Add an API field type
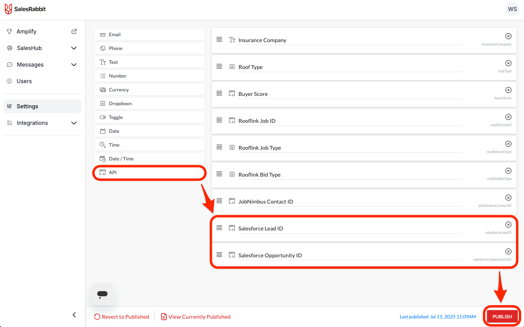This screenshot has height=327, width=524. click(x=149, y=172)
